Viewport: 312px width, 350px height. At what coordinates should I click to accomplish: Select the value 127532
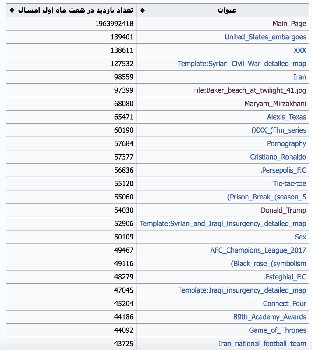tap(122, 64)
